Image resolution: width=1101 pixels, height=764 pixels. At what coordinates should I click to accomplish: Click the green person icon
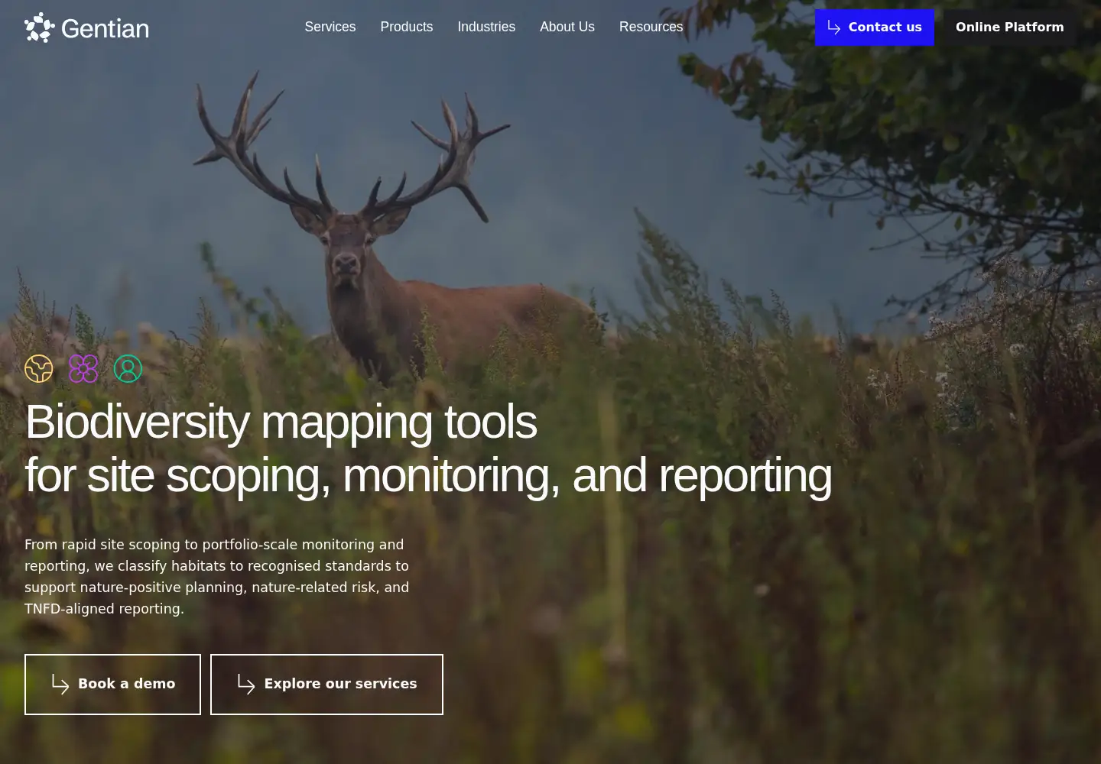(x=128, y=369)
